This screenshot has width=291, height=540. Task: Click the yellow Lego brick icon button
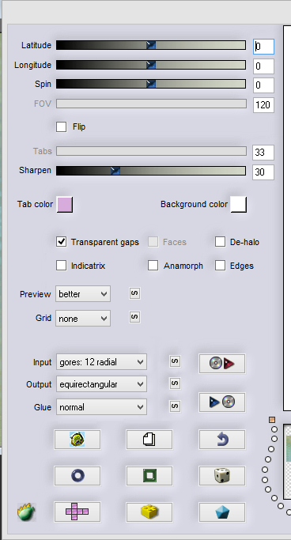149,512
